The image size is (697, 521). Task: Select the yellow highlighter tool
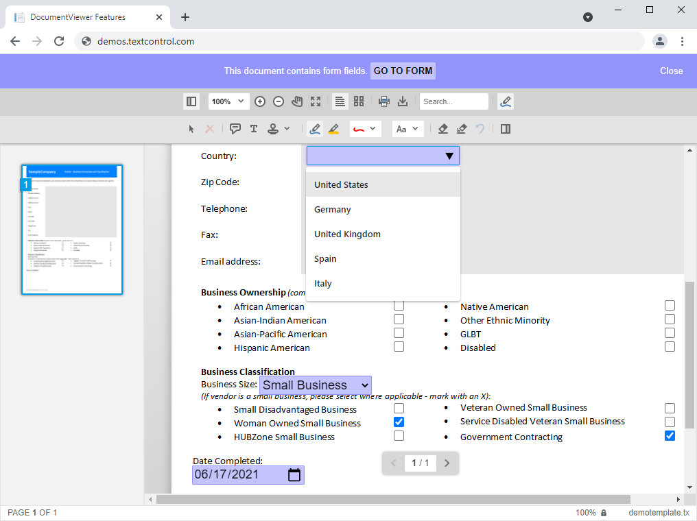(x=333, y=129)
